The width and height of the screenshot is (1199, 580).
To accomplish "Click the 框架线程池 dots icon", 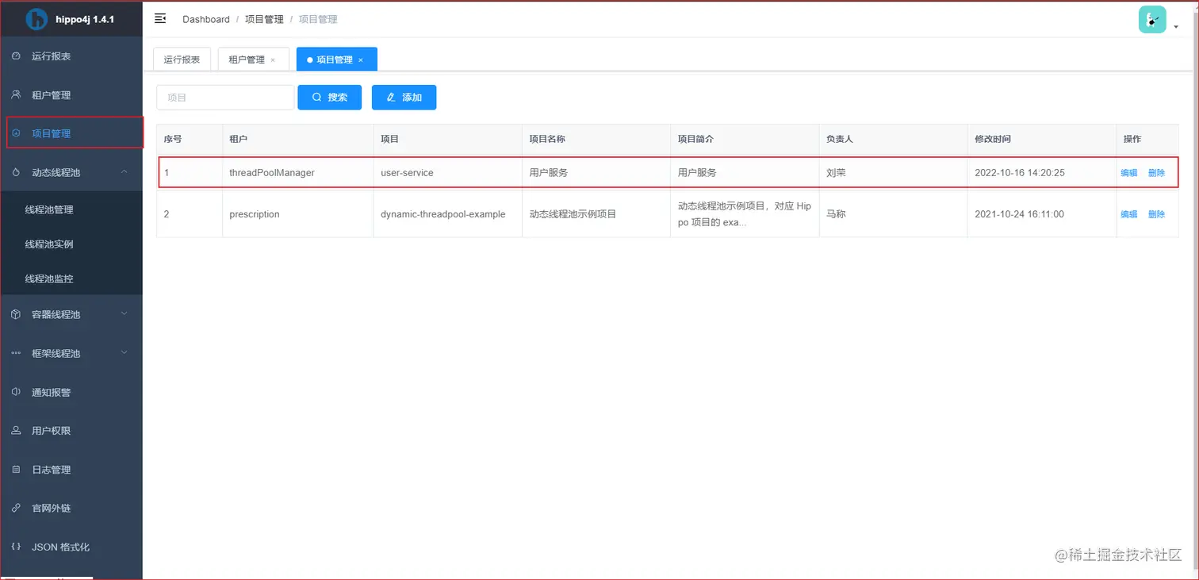I will coord(16,353).
